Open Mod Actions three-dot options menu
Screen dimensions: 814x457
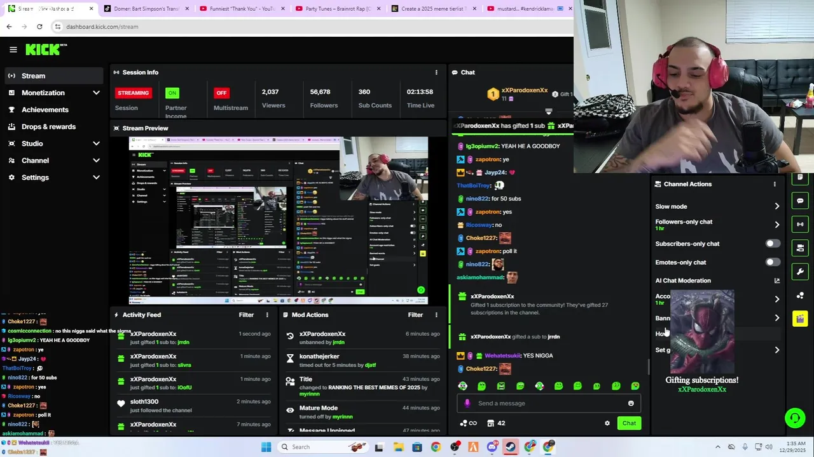tap(436, 315)
